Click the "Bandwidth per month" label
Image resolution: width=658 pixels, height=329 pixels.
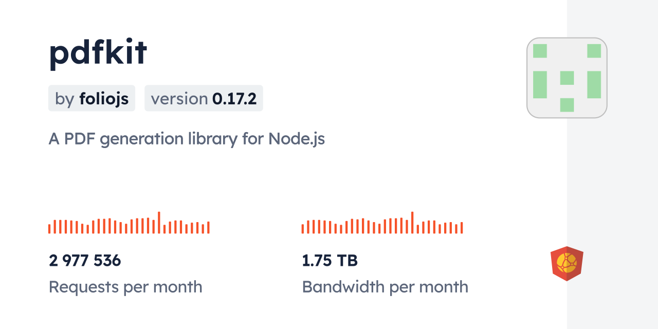point(385,287)
